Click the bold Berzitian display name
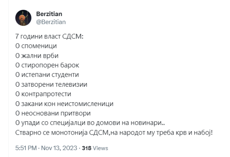230x157 pixels. [49, 14]
